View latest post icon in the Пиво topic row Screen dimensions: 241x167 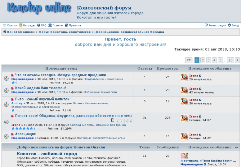coord(200,100)
